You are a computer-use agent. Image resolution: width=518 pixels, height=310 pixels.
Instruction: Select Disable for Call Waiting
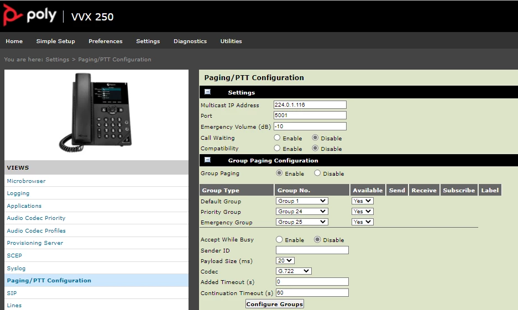[315, 138]
